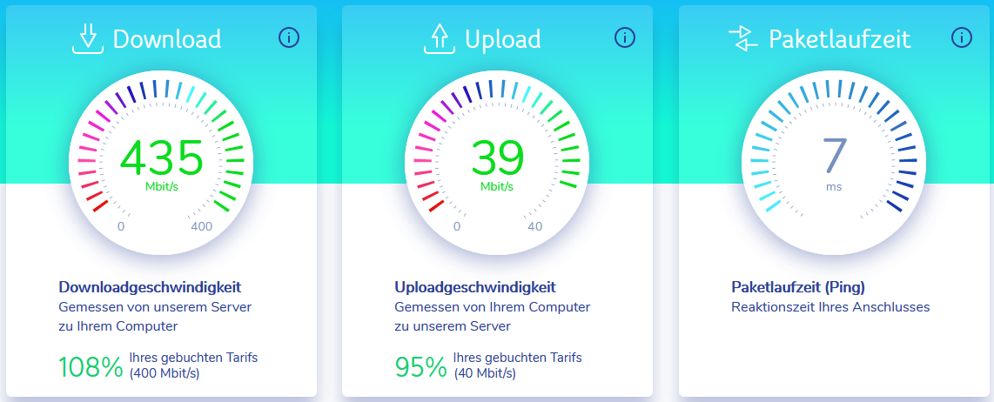
Task: Click the 435 Mbit/s download reading
Action: 161,164
